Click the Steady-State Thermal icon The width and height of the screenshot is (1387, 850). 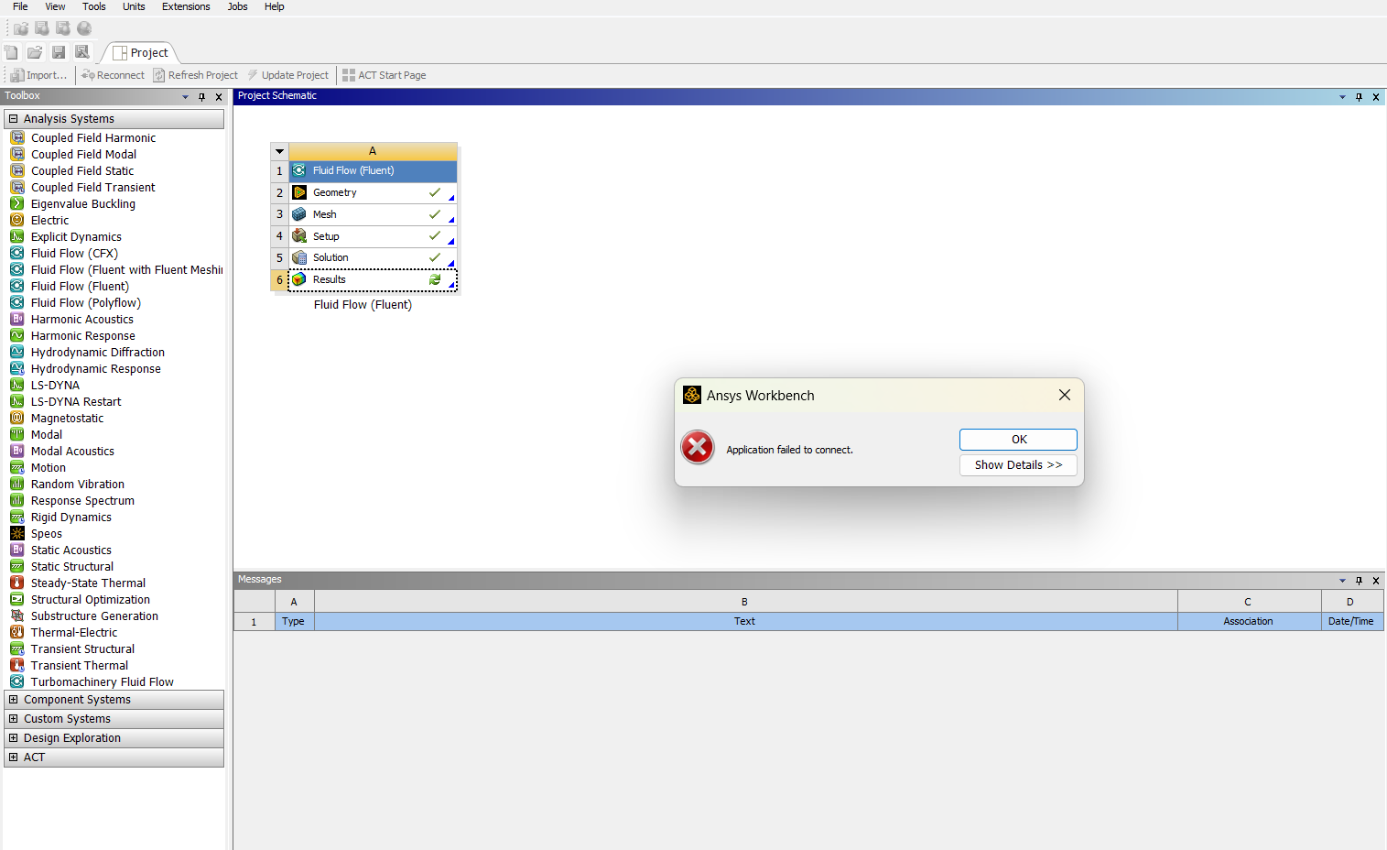click(16, 583)
